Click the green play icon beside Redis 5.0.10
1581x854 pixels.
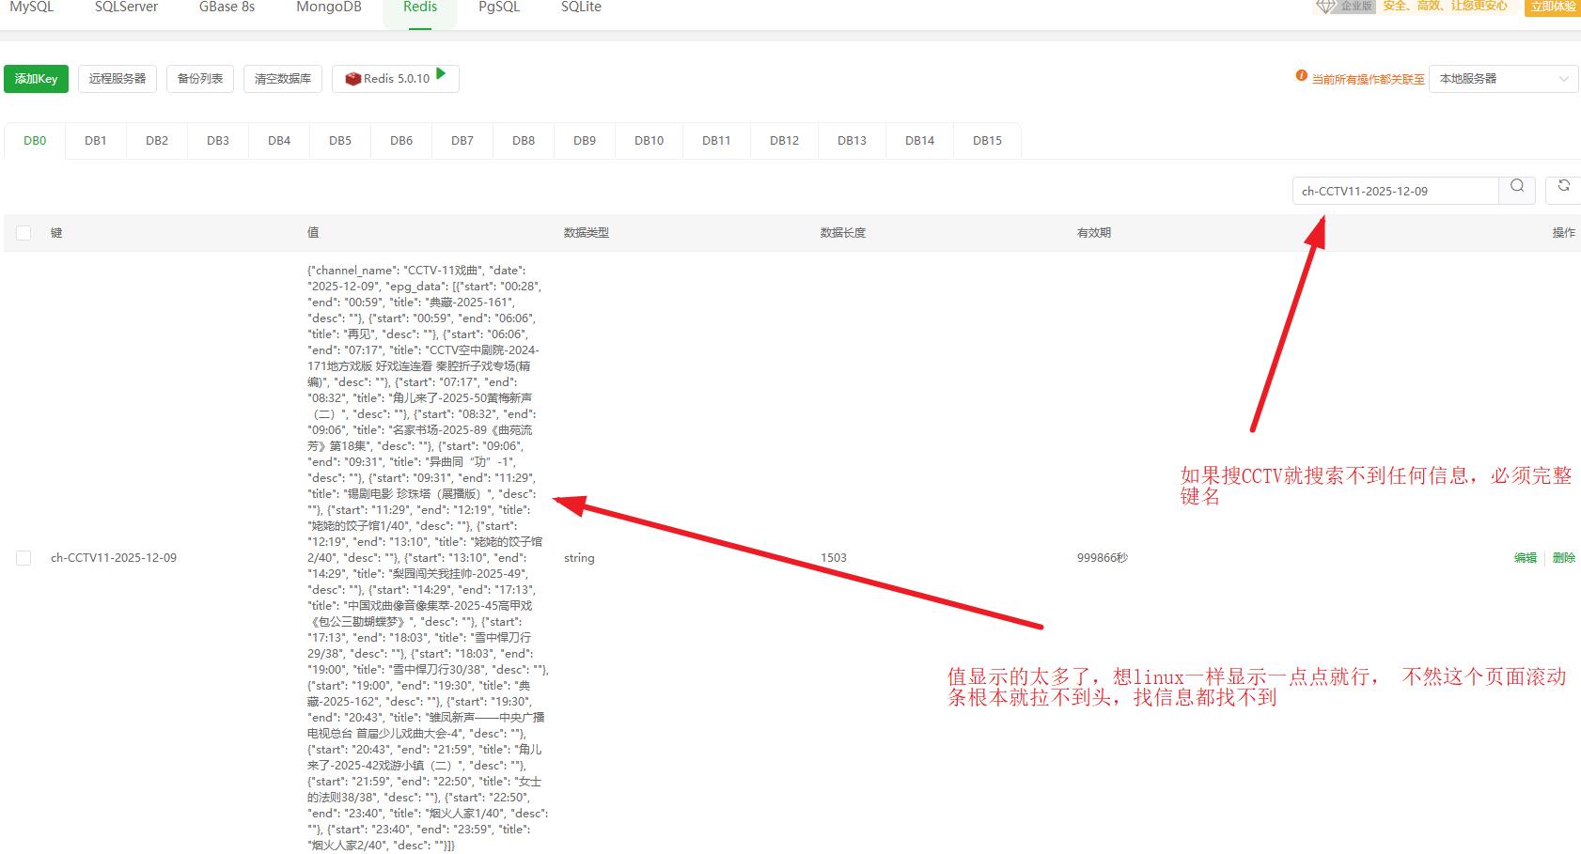442,74
